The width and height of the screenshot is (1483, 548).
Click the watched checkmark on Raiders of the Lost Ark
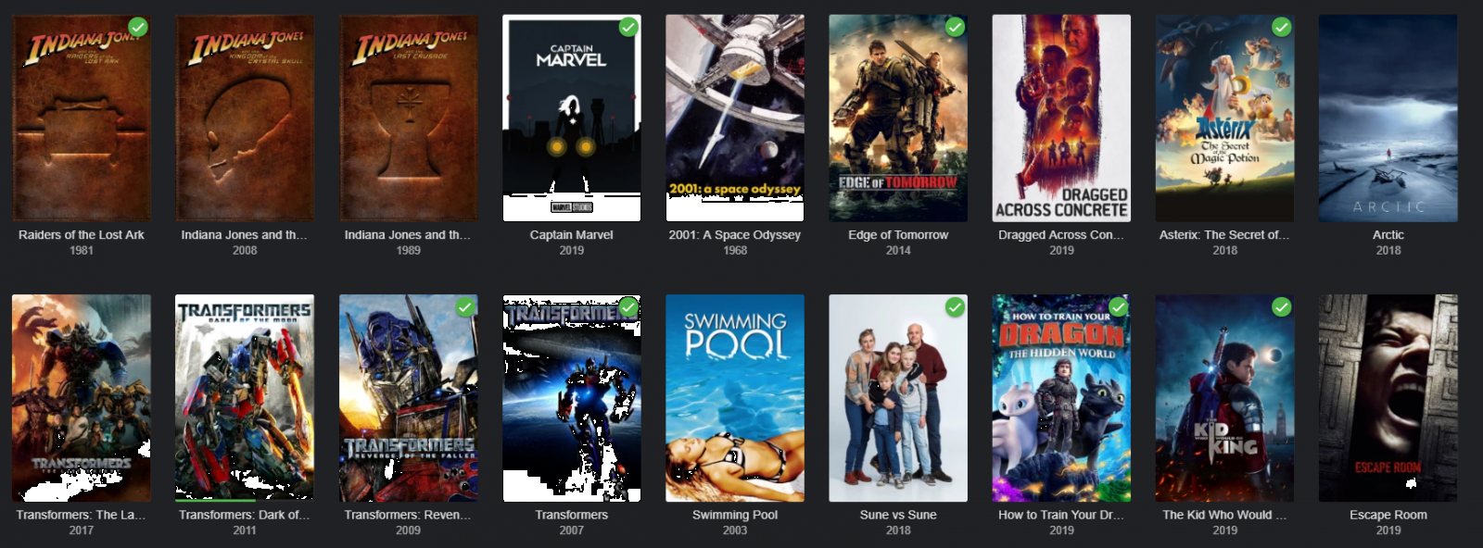coord(138,27)
